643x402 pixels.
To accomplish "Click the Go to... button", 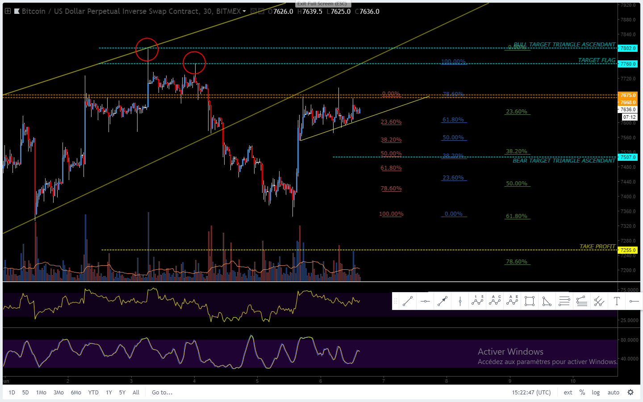I will [x=162, y=393].
